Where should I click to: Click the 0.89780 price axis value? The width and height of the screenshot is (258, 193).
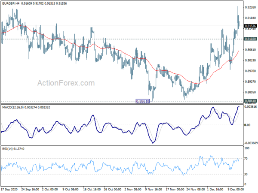[x=250, y=71]
